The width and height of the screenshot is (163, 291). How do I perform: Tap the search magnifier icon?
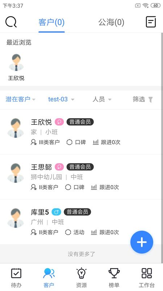[11, 22]
